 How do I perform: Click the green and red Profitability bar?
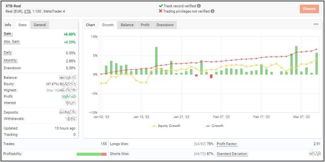click(x=92, y=154)
